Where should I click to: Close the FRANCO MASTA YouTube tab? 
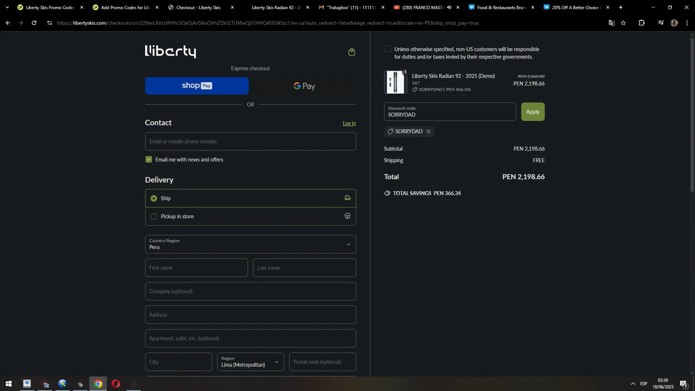point(458,7)
